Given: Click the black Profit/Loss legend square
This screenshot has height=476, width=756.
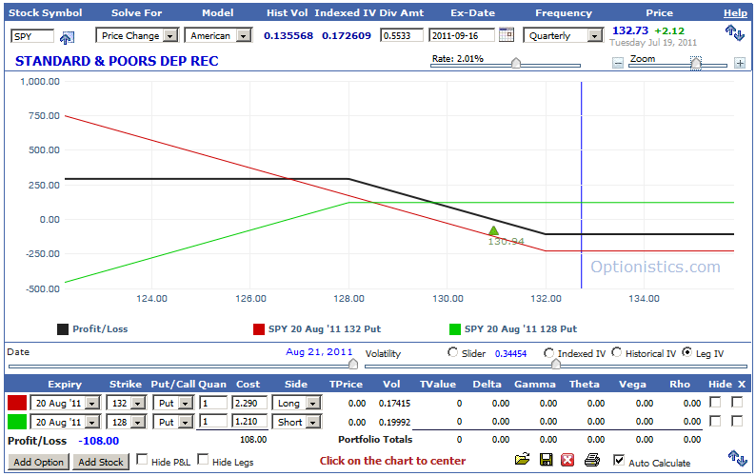Looking at the screenshot, I should 63,329.
